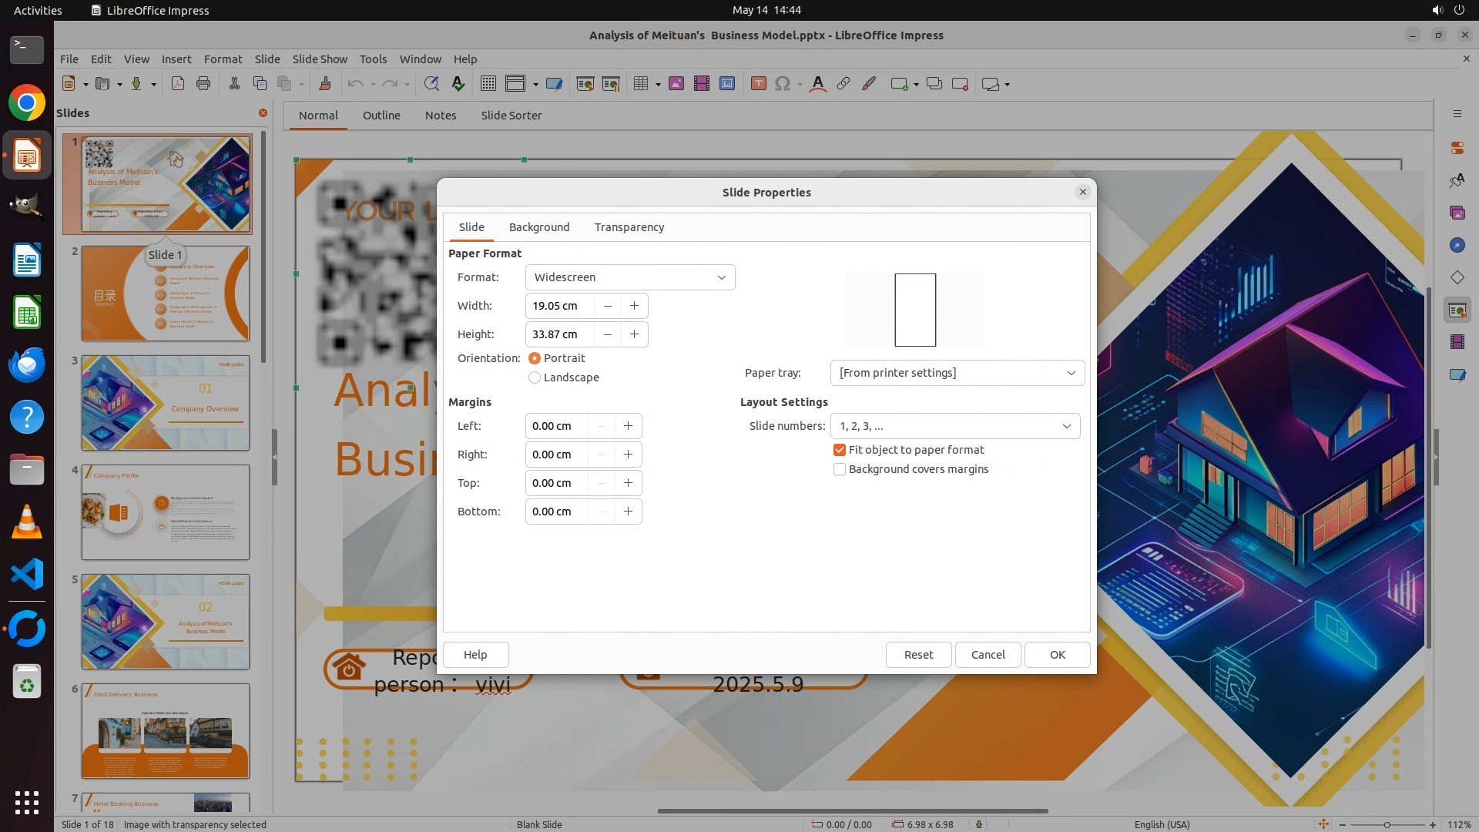The width and height of the screenshot is (1479, 832).
Task: Open the Gallery sidebar panel icon
Action: coord(1457,213)
